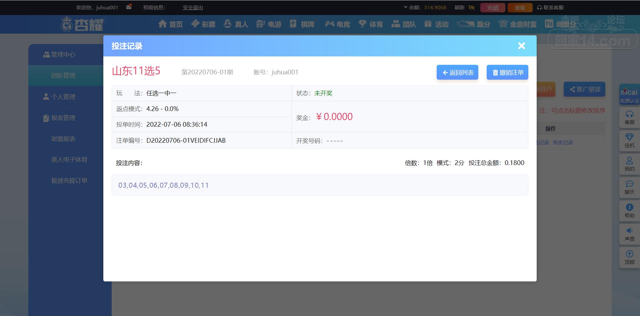Toggle balance visibility eye icon
The image size is (640, 316).
coord(471,7)
